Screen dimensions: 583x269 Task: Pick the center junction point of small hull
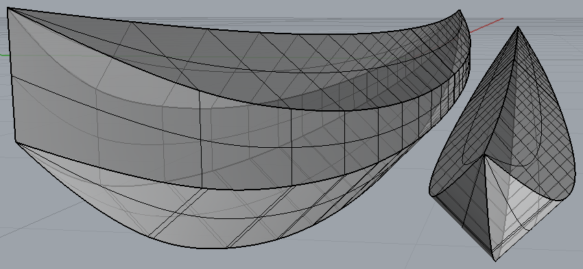click(484, 156)
